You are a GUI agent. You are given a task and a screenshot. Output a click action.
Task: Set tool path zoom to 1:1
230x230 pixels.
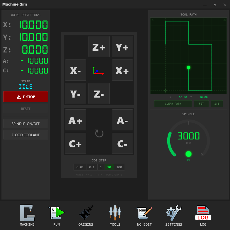tap(217, 104)
